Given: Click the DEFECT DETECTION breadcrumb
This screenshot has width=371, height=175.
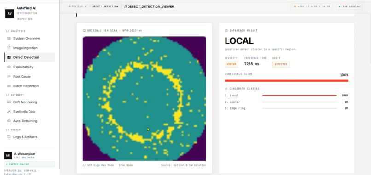Looking at the screenshot, I should coord(105,6).
